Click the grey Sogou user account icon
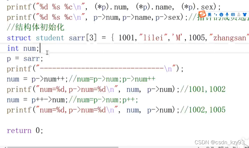Viewport: 249px width, 148px height. [x=239, y=15]
